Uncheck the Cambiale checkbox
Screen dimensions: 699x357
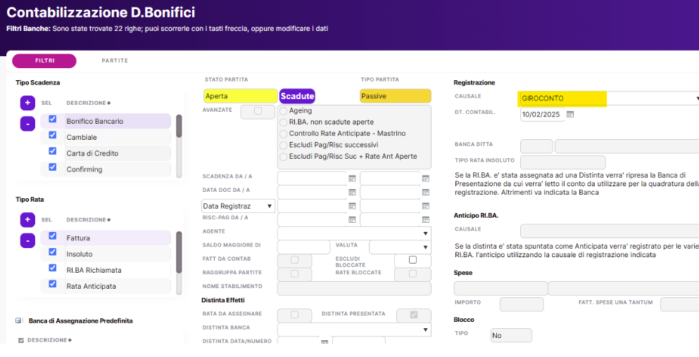tap(53, 135)
